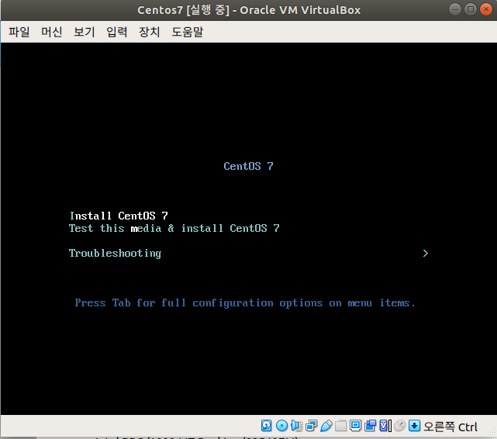This screenshot has height=439, width=497.
Task: Click the video capture status icon
Action: tap(370, 426)
